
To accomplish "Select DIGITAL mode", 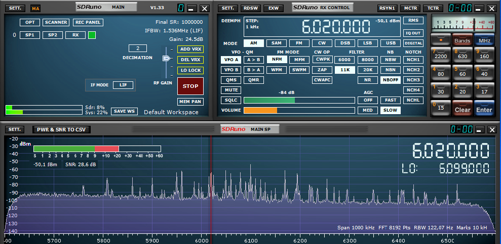I will (x=413, y=43).
